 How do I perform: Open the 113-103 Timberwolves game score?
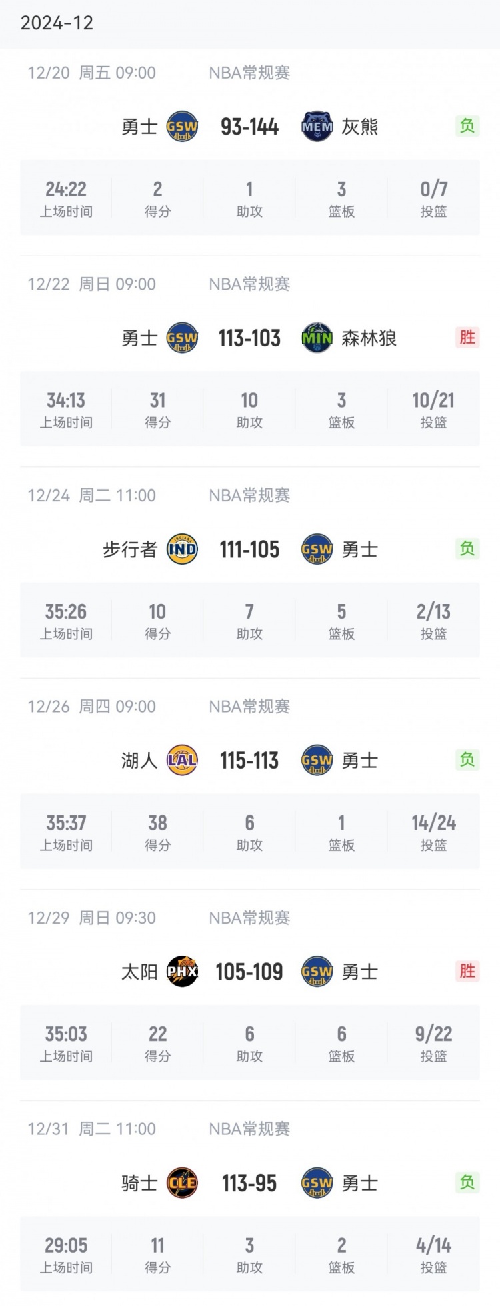[x=249, y=338]
